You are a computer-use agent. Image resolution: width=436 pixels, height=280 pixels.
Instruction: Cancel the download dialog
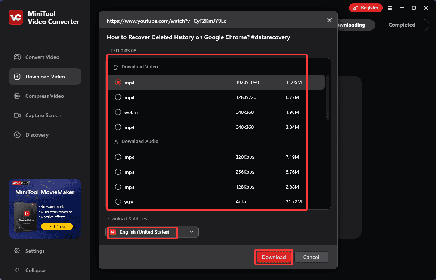click(x=311, y=257)
